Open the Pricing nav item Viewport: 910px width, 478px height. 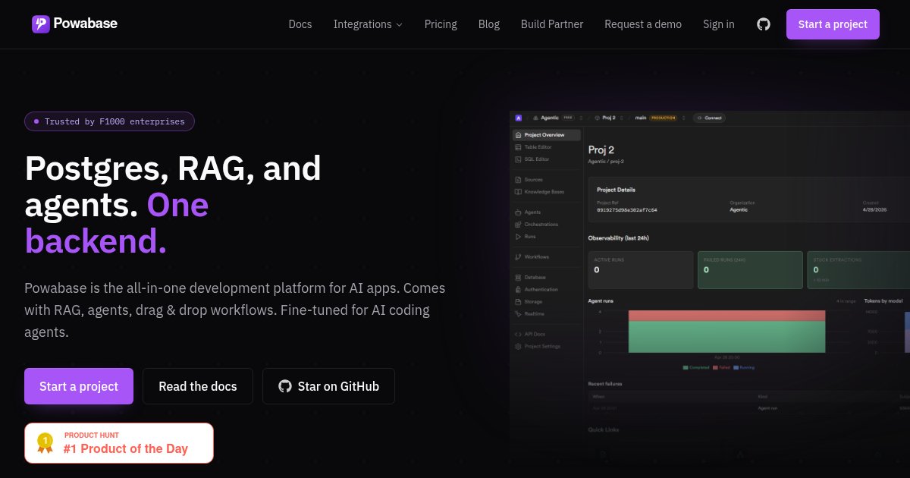point(441,24)
